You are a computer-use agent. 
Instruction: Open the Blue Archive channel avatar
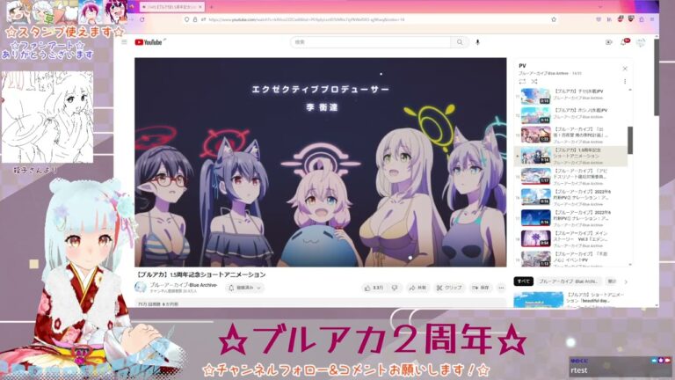pos(141,288)
